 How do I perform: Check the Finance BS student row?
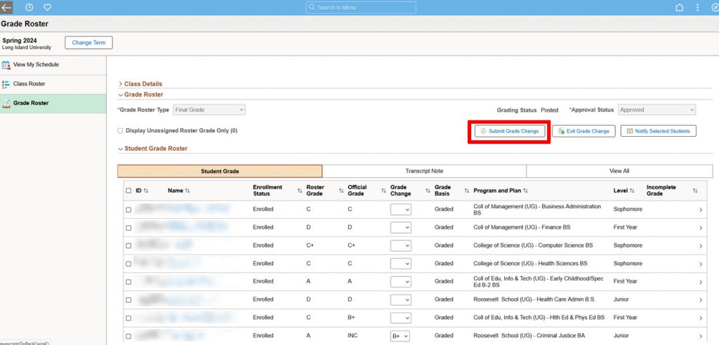(128, 228)
